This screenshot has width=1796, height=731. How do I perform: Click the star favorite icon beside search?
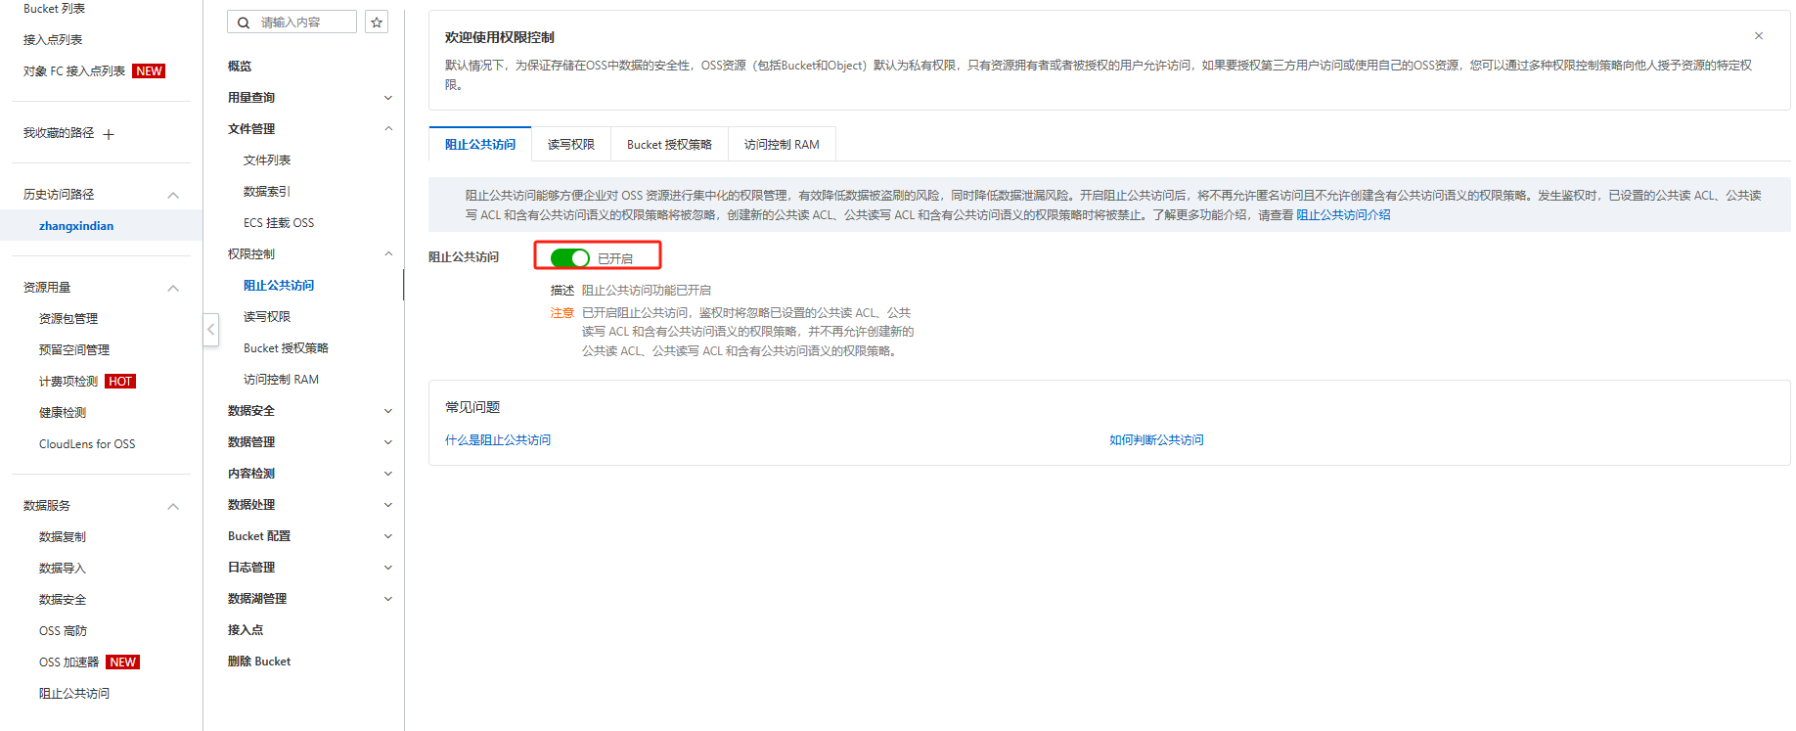tap(377, 23)
